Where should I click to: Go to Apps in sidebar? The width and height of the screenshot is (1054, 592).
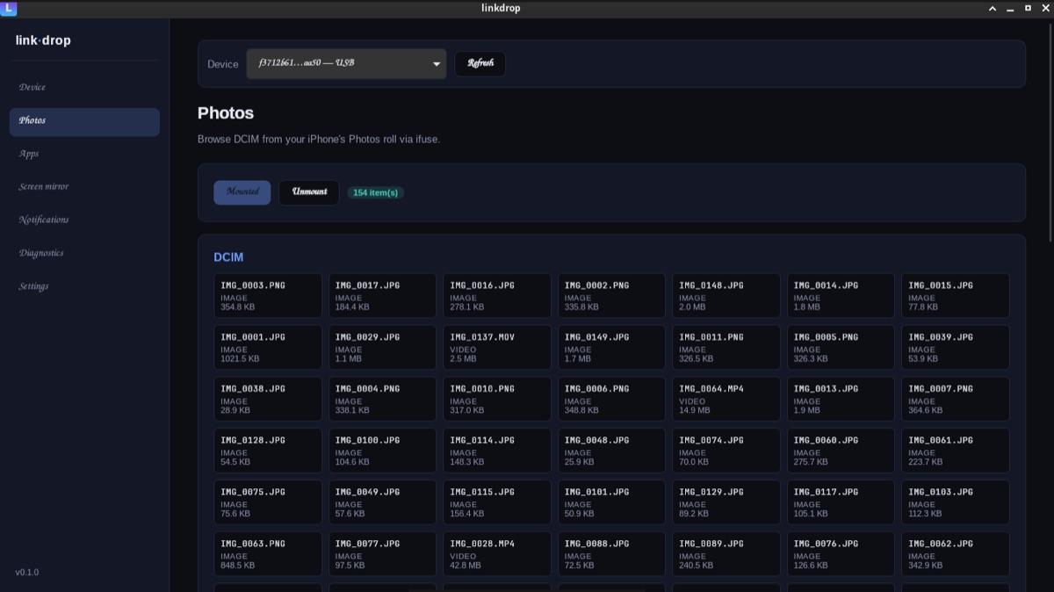84,154
